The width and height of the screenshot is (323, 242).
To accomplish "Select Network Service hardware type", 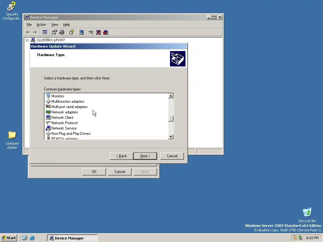I will click(x=64, y=128).
